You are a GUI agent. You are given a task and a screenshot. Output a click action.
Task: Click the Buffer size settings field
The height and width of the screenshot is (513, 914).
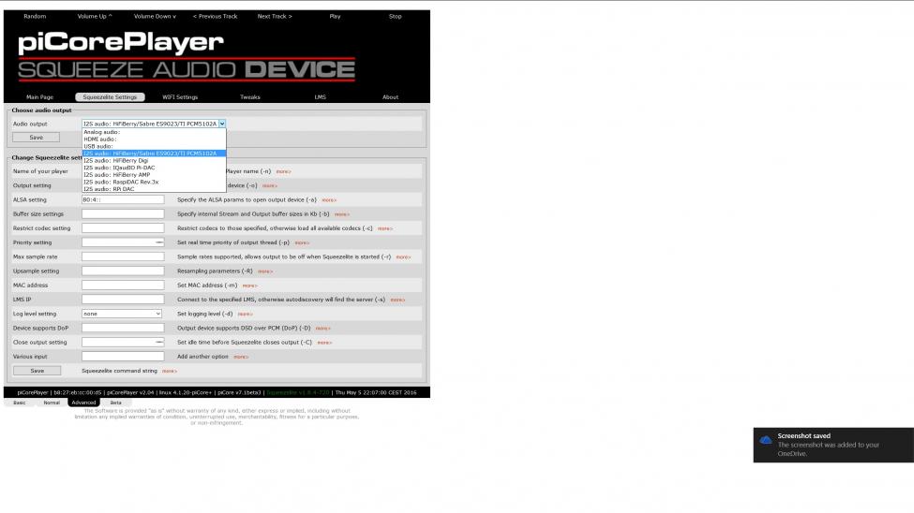[x=123, y=213]
